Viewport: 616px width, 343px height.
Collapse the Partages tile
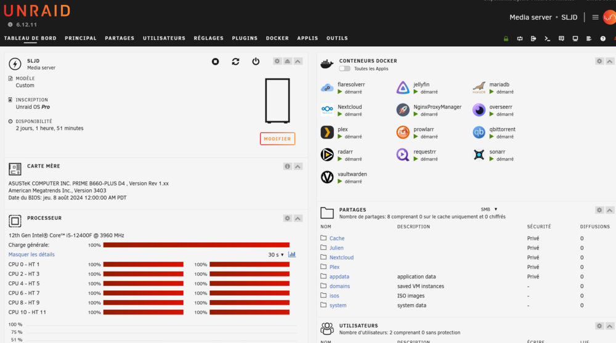click(x=610, y=210)
